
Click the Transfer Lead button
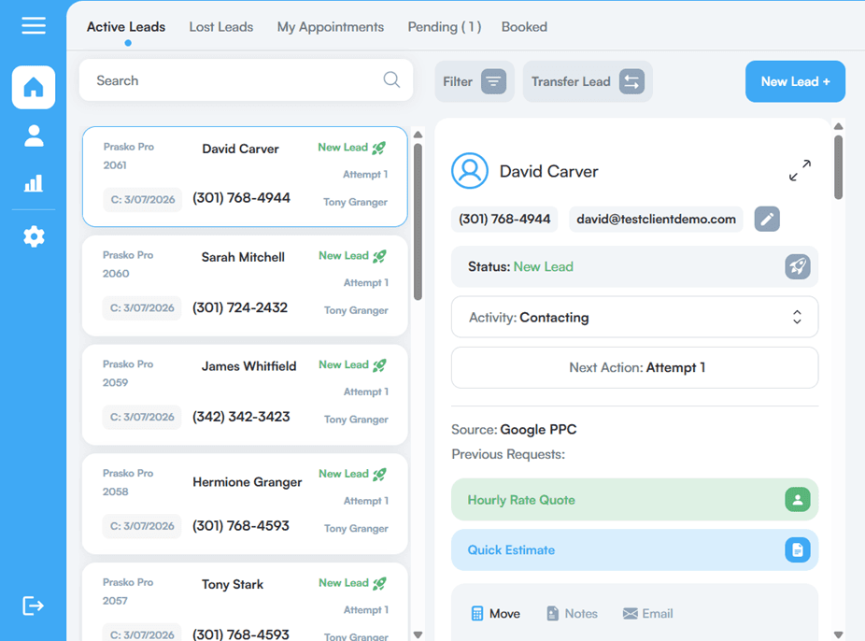point(587,81)
